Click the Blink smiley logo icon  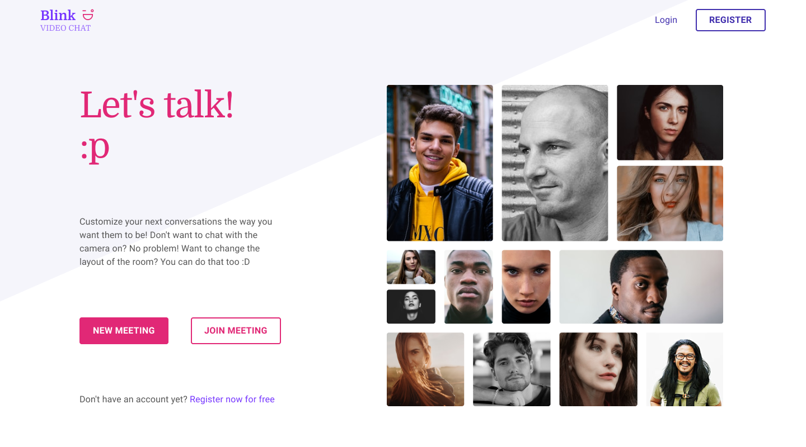pos(88,15)
